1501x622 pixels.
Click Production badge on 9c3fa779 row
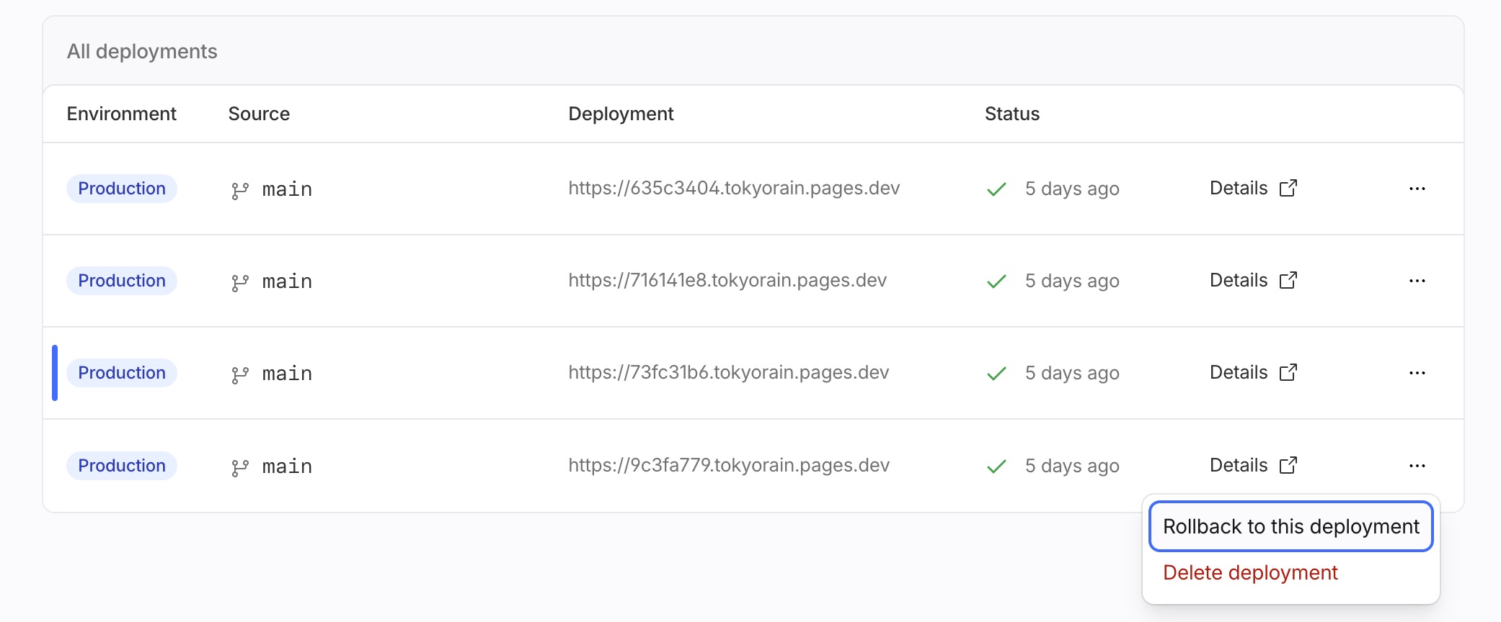pyautogui.click(x=122, y=466)
